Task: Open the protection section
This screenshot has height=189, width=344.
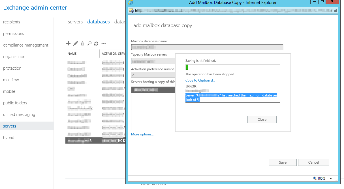Action: (12, 68)
